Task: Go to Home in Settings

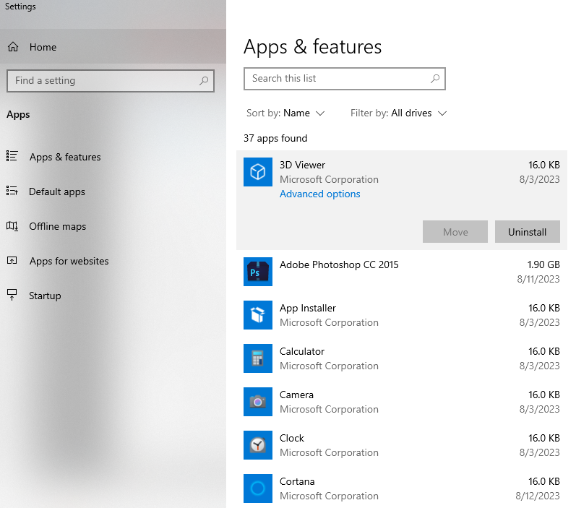Action: click(113, 47)
